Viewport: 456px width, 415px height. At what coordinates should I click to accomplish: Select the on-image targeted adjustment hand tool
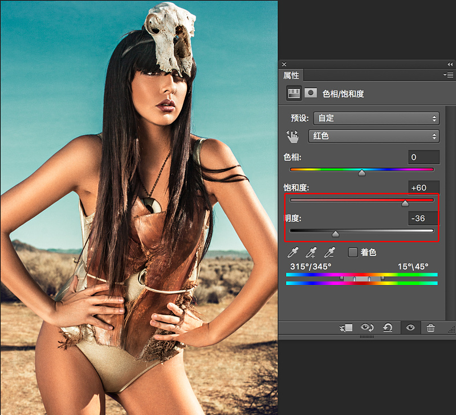(x=292, y=136)
